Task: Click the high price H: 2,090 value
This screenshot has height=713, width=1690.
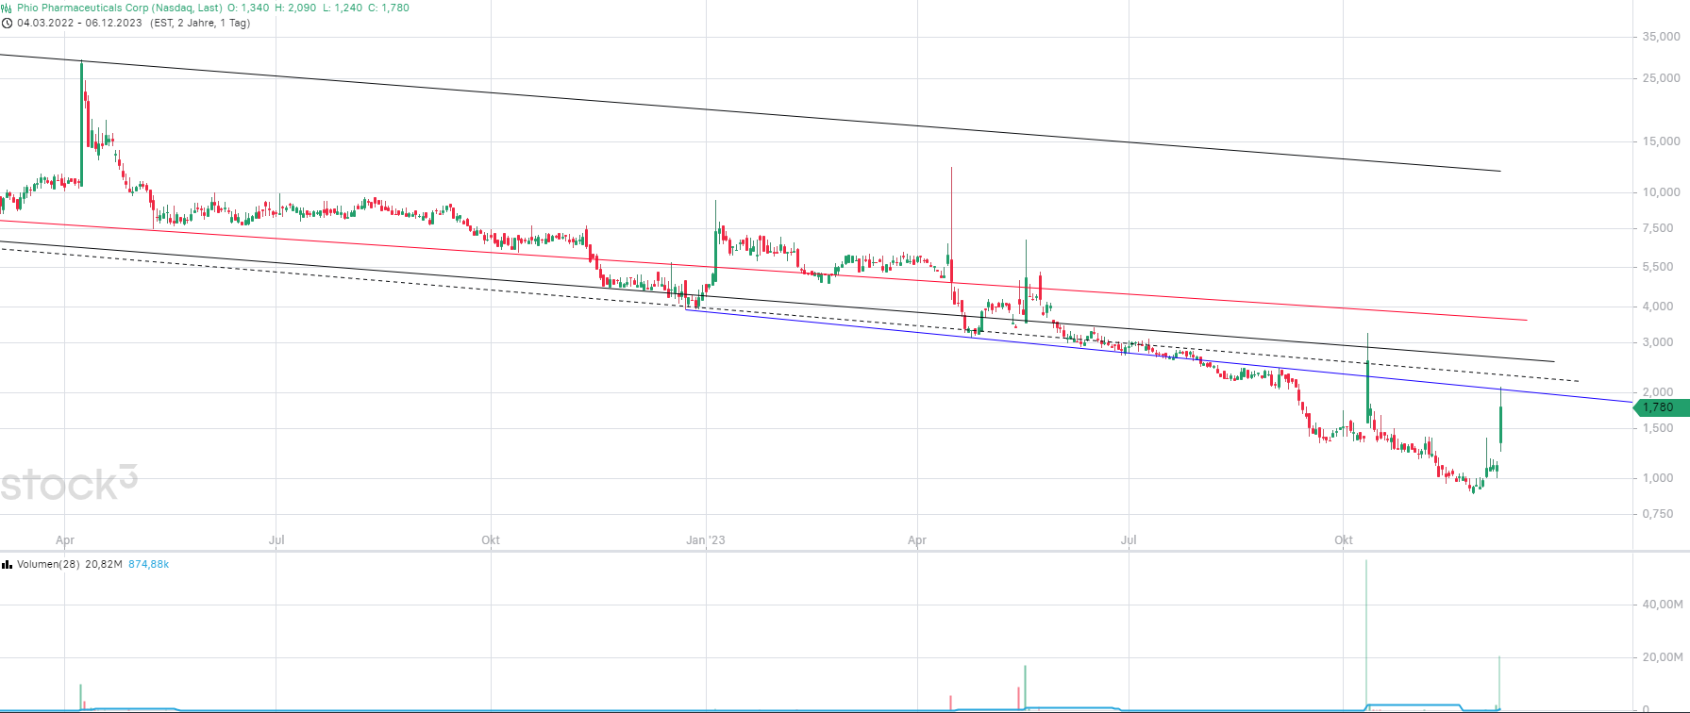Action: pyautogui.click(x=295, y=8)
